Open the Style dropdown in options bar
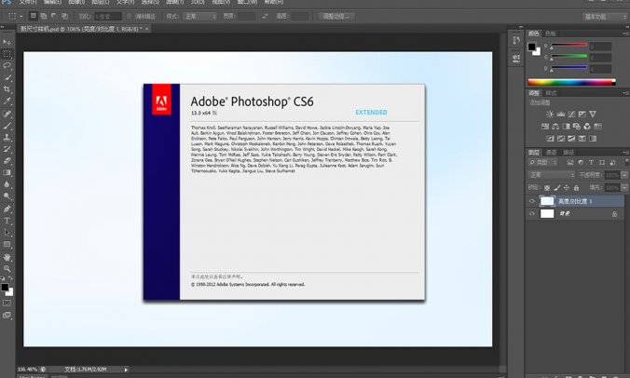 point(199,17)
